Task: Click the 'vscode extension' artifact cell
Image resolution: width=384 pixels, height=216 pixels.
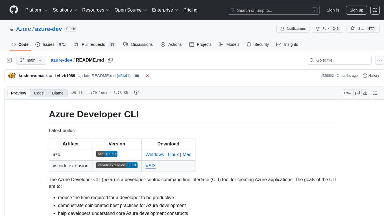Action: click(71, 166)
